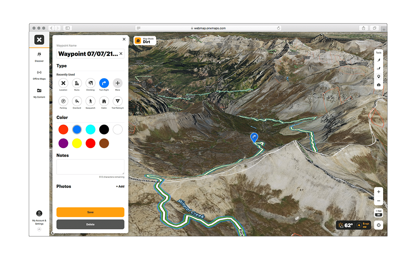Delete this waypoint
Image resolution: width=416 pixels, height=259 pixels.
90,224
